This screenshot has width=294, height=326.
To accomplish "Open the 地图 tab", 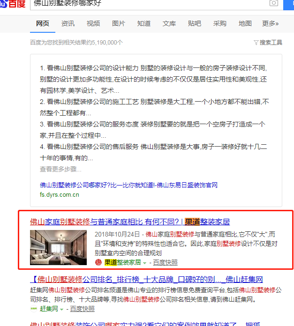I will (x=245, y=23).
